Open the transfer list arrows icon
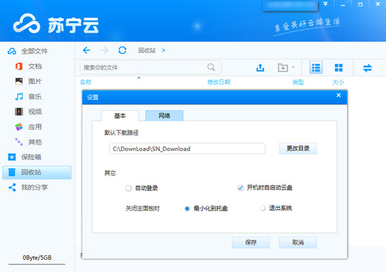The image size is (386, 272). pyautogui.click(x=368, y=68)
